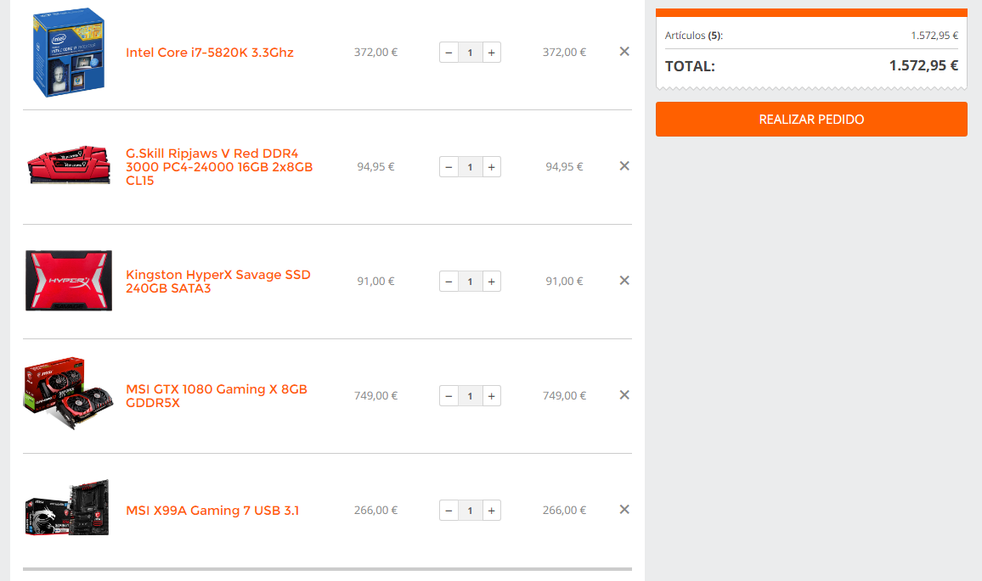Click the 1.572,95 € TOTAL amount
982x581 pixels.
[923, 65]
